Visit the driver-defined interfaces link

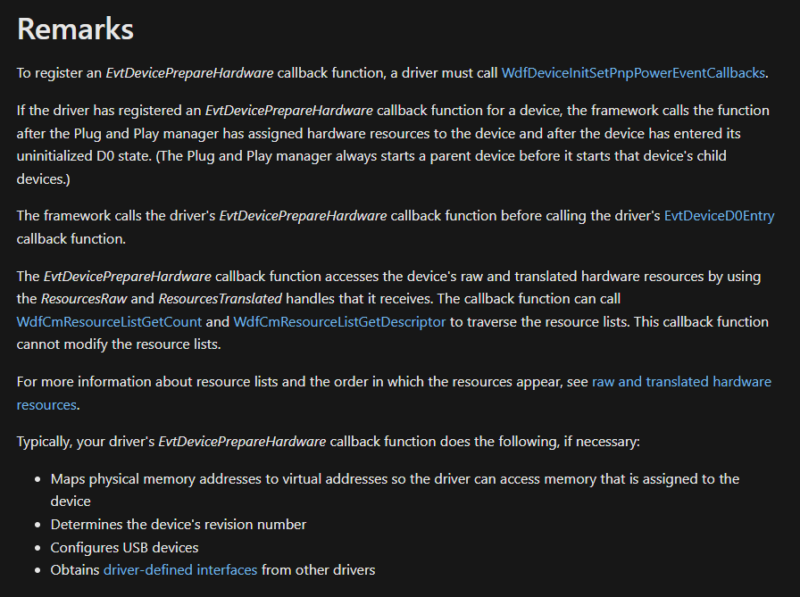[180, 569]
